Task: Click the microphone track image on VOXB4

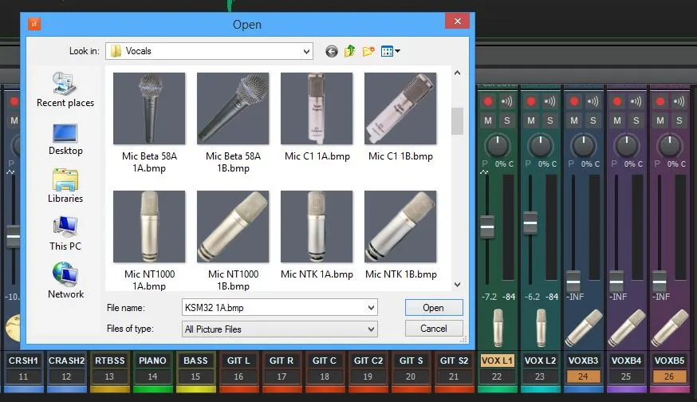Action: click(x=627, y=328)
